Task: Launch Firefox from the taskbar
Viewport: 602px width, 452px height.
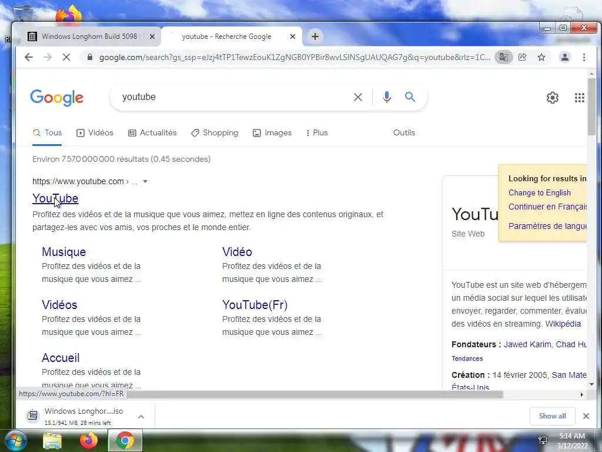Action: 88,440
